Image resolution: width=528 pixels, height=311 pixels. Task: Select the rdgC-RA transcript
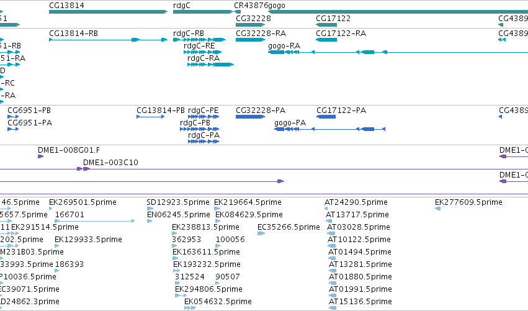coord(210,65)
